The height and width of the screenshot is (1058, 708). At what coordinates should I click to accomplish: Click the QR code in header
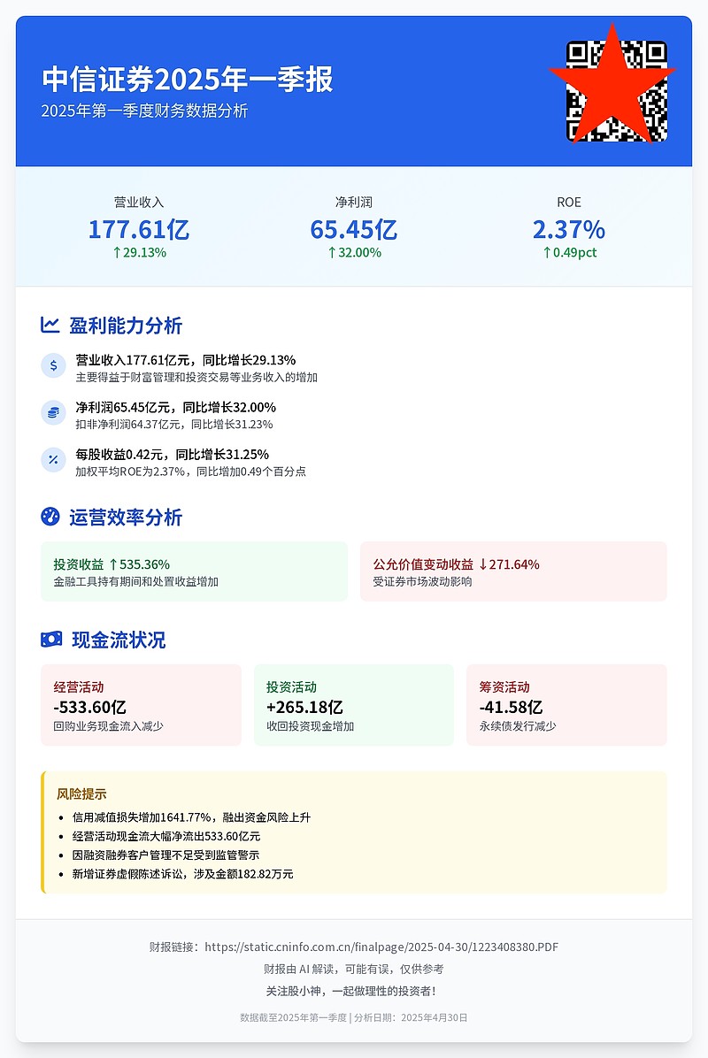point(616,90)
